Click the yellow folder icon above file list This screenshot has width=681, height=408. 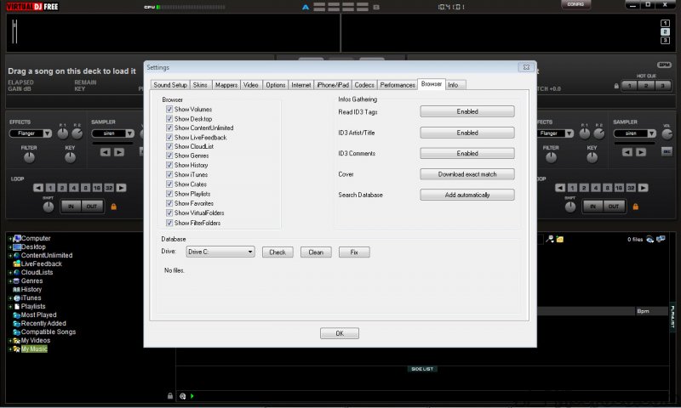[x=560, y=239]
